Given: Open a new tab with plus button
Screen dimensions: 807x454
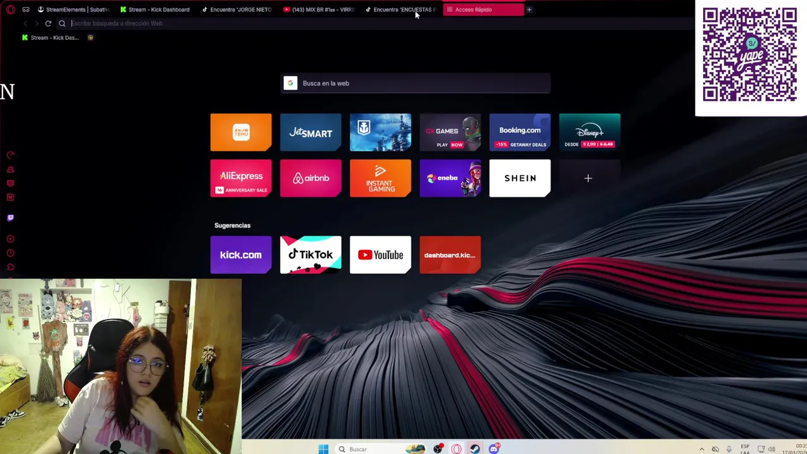Looking at the screenshot, I should click(x=529, y=9).
